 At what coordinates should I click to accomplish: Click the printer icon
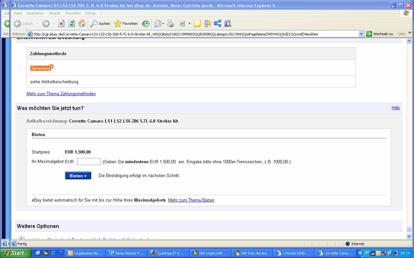click(170, 24)
